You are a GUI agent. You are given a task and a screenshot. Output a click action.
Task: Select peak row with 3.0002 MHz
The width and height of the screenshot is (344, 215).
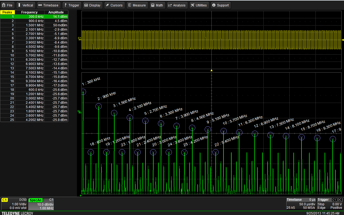coord(34,98)
